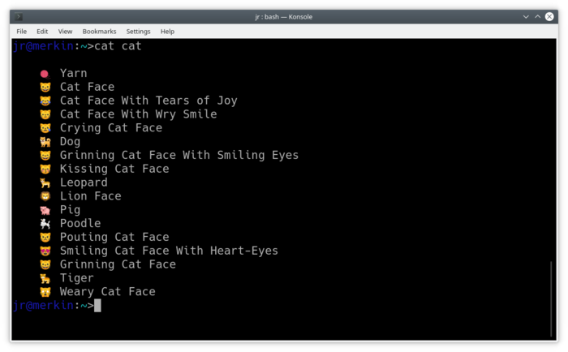Click the Lion Face emoji
Viewport: 568px width, 352px height.
[x=45, y=196]
